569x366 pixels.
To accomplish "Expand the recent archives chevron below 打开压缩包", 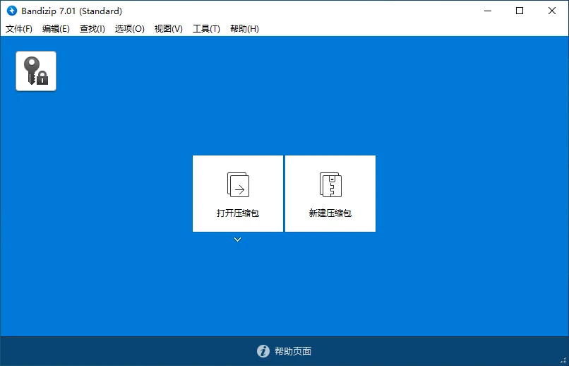I will coord(237,240).
